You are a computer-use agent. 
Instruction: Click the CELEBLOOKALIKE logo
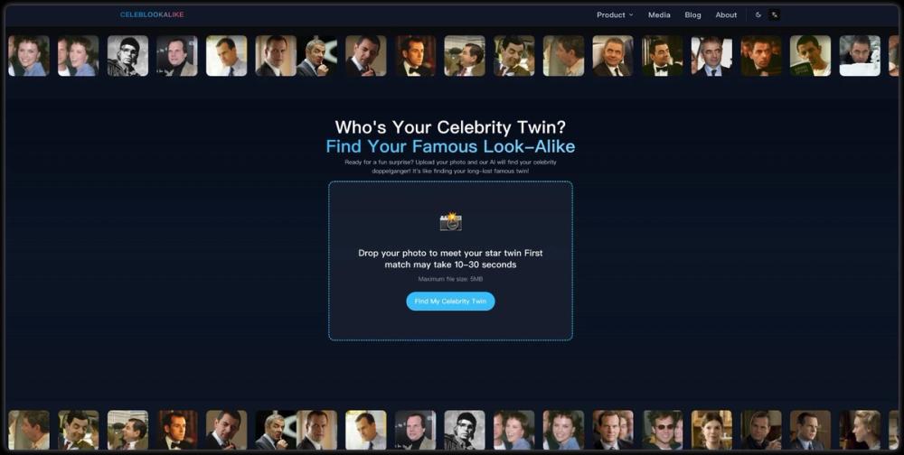[152, 14]
